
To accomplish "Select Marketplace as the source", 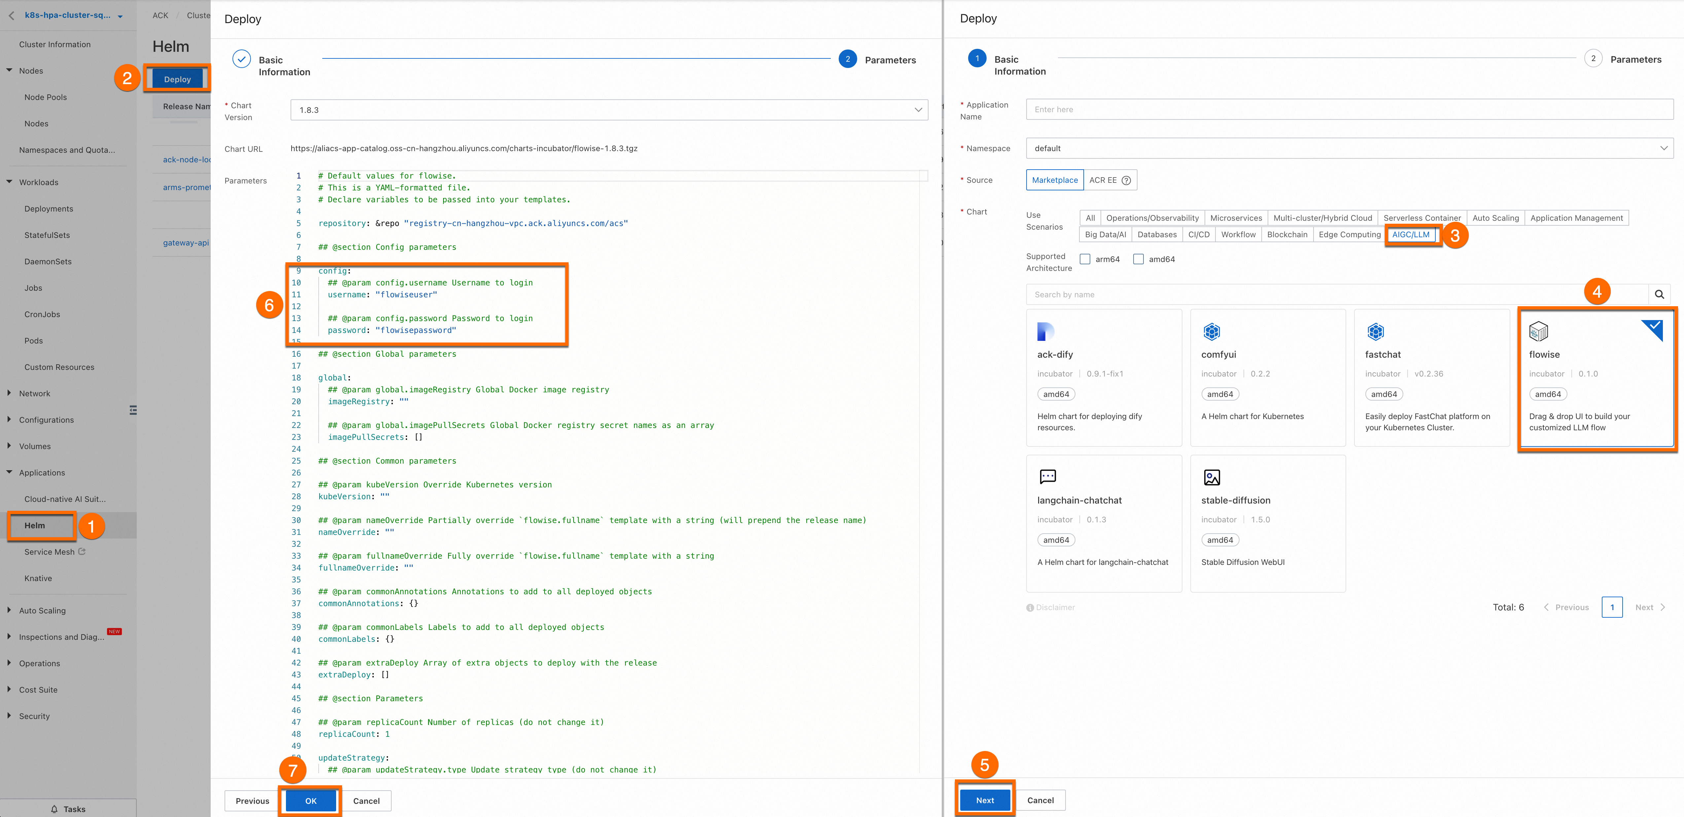I will [1054, 180].
